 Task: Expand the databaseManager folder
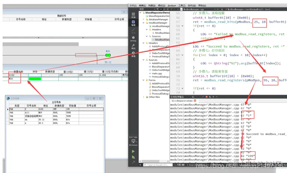[x=144, y=19]
